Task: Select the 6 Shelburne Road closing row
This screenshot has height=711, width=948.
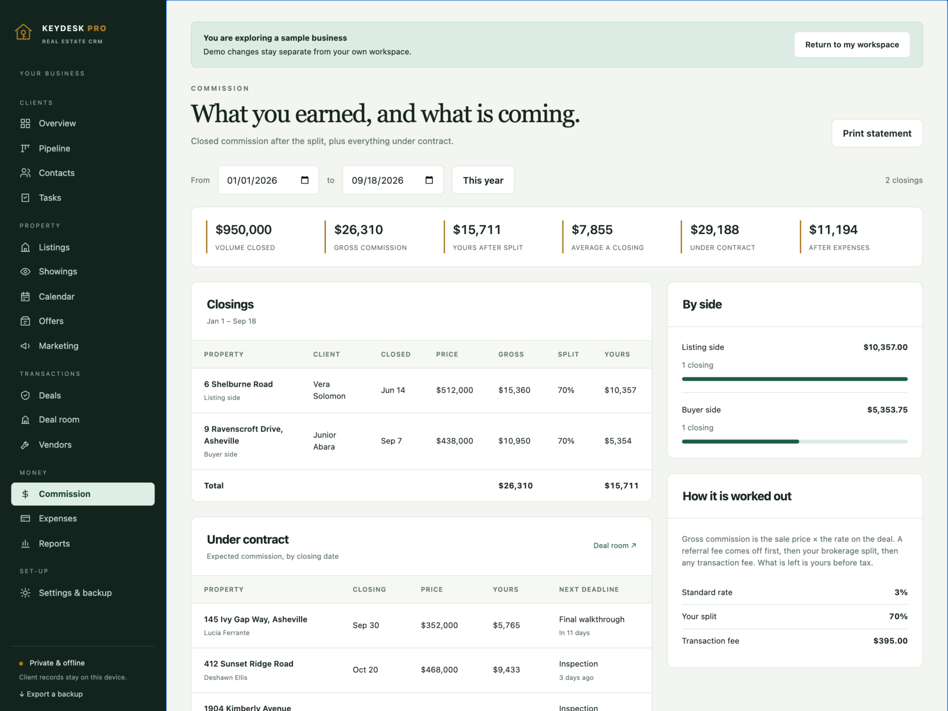Action: 422,390
